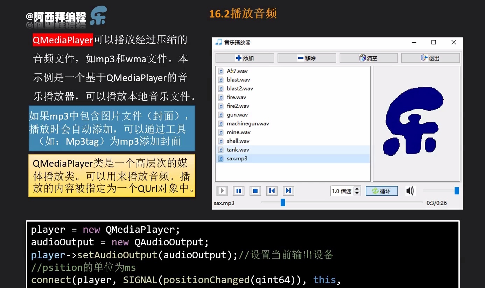The height and width of the screenshot is (288, 485).
Task: Increase playback speed with the up stepper
Action: coord(357,189)
